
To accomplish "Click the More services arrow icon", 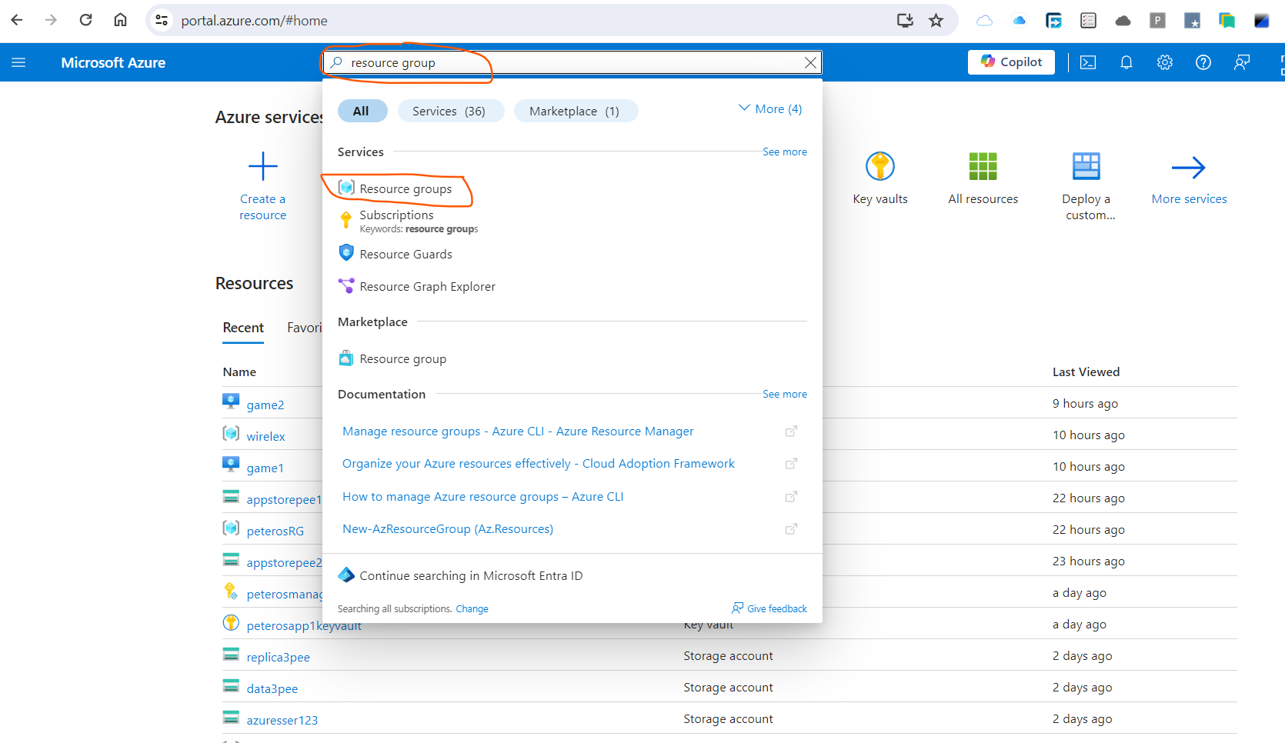I will pyautogui.click(x=1189, y=167).
